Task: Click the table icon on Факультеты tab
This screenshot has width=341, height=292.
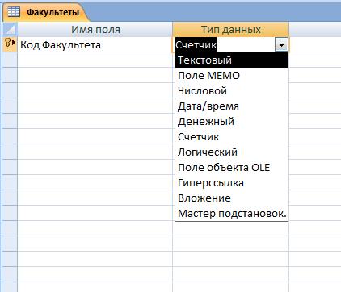Action: pos(14,12)
